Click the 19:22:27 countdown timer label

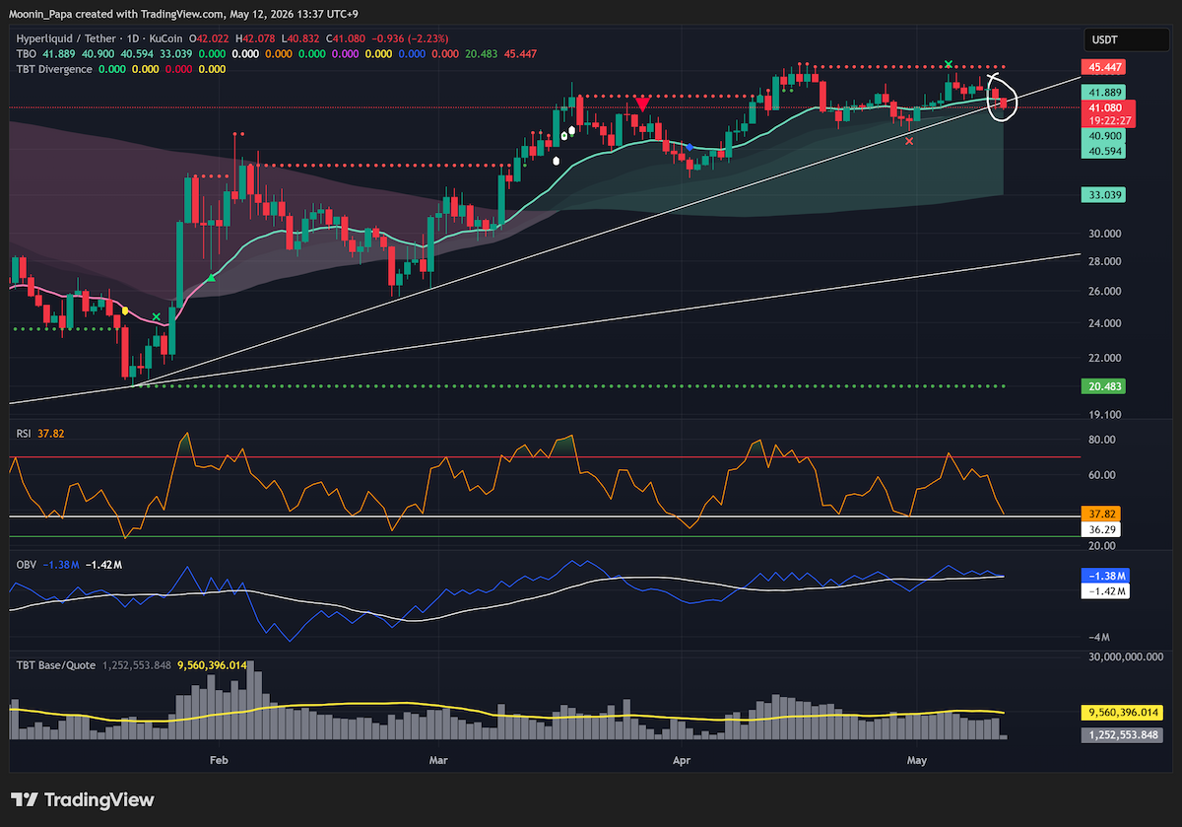pyautogui.click(x=1107, y=119)
